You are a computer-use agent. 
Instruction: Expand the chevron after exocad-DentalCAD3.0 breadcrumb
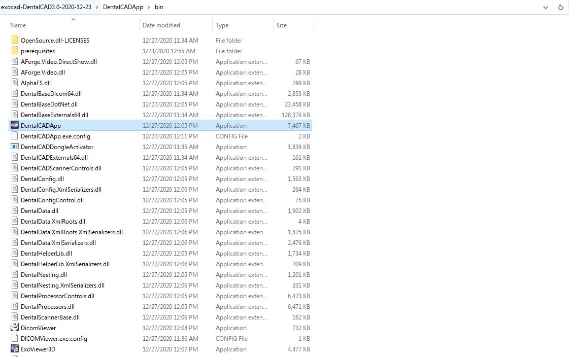tap(97, 7)
